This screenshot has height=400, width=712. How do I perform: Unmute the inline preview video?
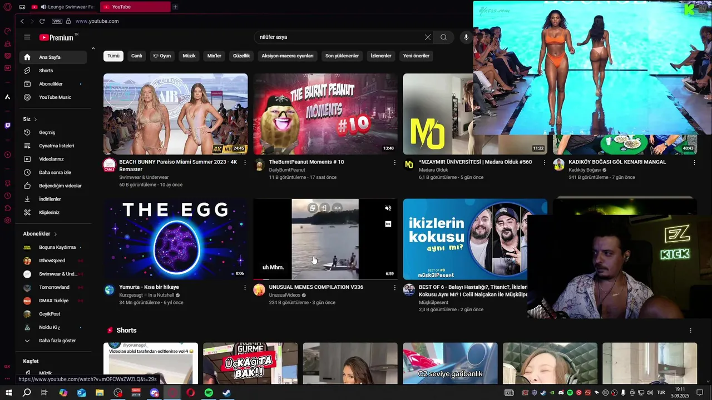click(388, 208)
